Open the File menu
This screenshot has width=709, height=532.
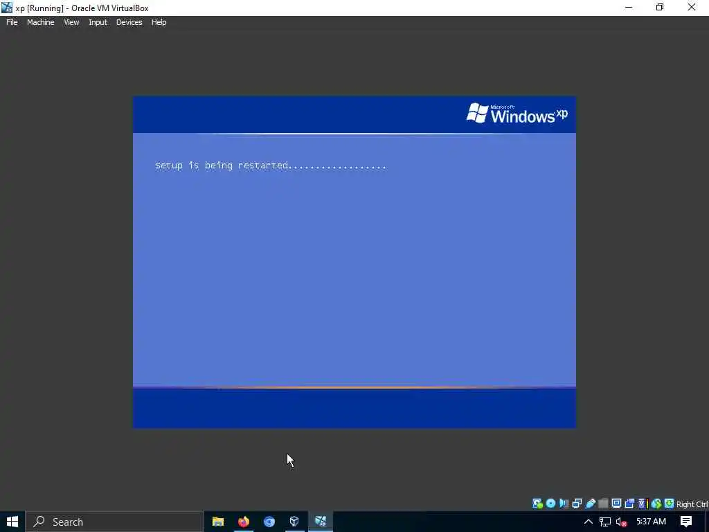(12, 22)
